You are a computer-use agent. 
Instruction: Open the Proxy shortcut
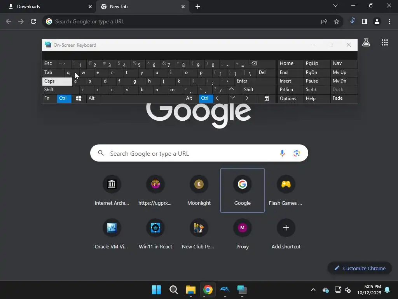[x=243, y=234]
